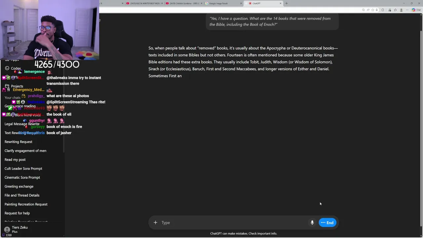This screenshot has height=238, width=423.
Task: Click the microphone icon in address bar
Action: pos(377,10)
